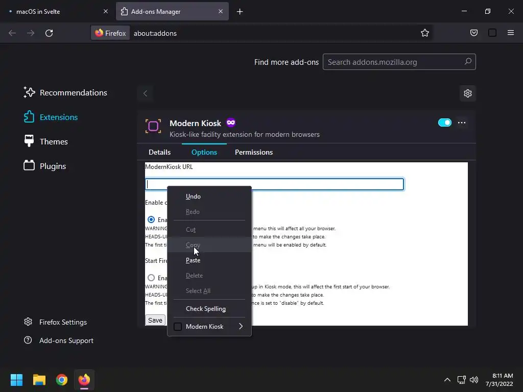The height and width of the screenshot is (392, 523).
Task: Choose Paste from the context menu
Action: 209,260
